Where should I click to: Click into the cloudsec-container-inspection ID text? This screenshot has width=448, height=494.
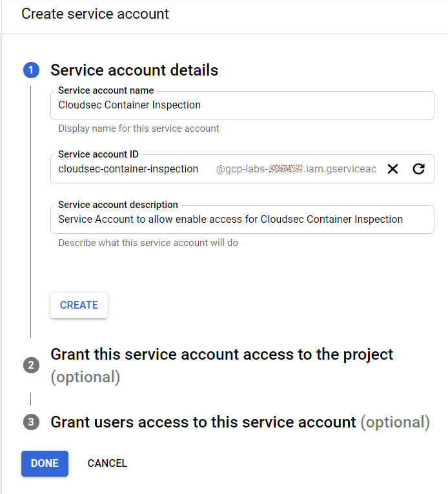click(x=129, y=169)
